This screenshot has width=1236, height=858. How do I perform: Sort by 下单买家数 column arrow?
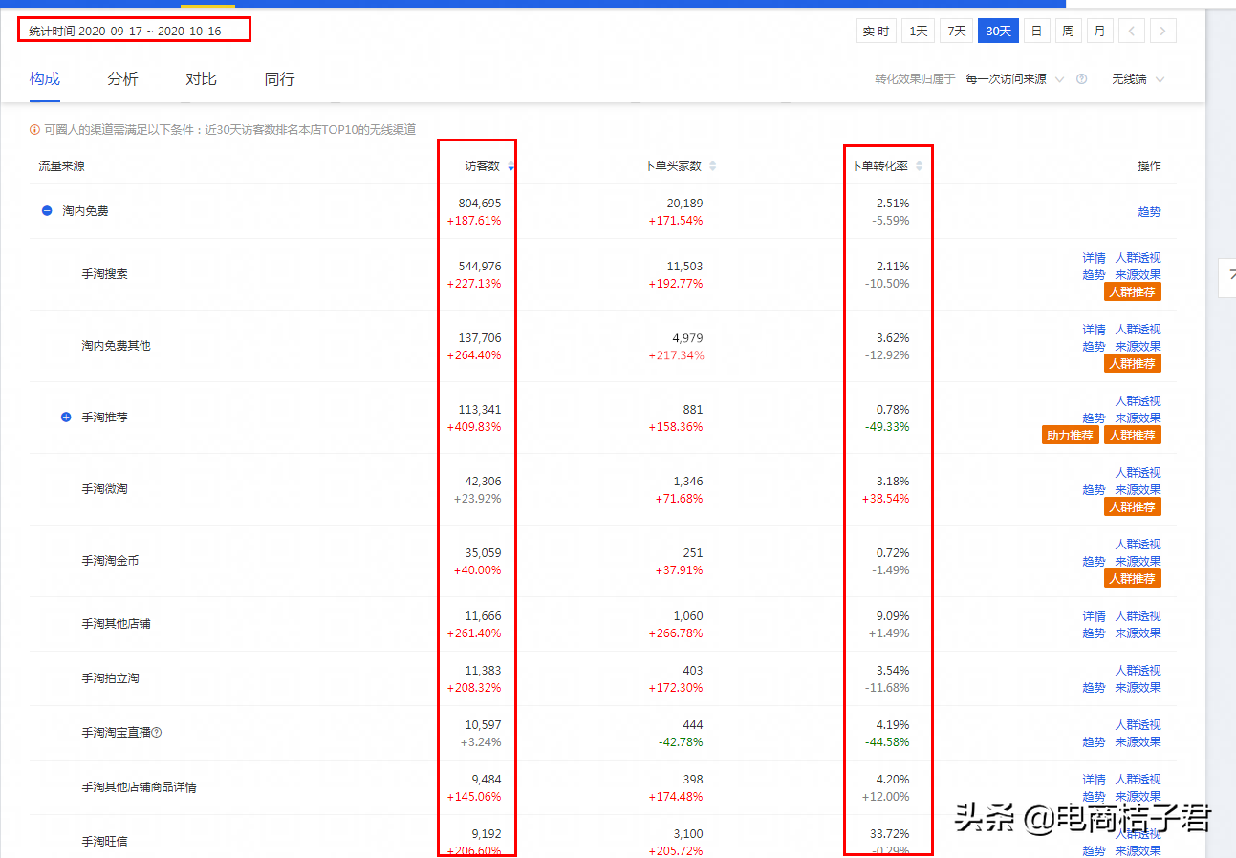point(712,166)
